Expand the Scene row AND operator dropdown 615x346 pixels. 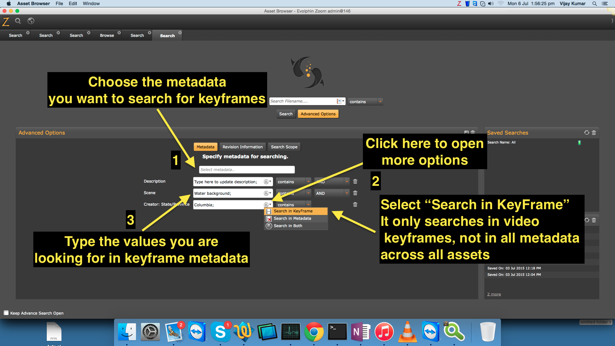point(347,193)
